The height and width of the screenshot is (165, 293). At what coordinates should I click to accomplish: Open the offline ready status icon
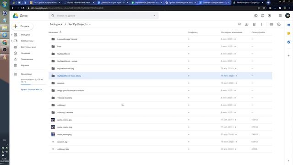tap(256, 16)
